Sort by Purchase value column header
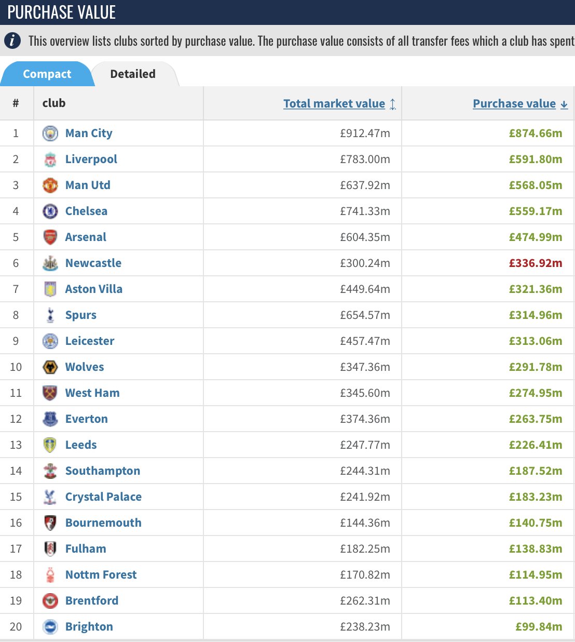The height and width of the screenshot is (642, 575). click(514, 103)
